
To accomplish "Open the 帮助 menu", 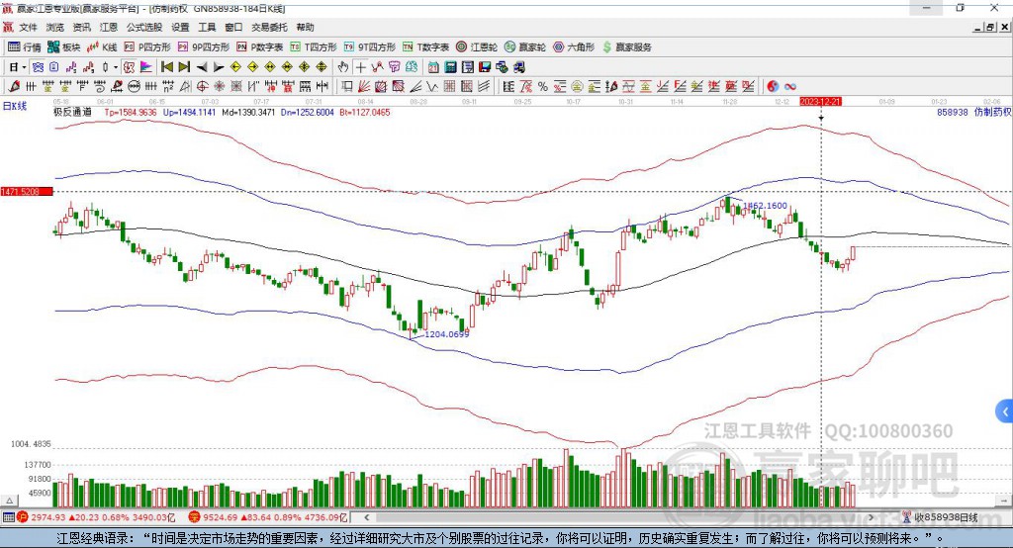I will tap(305, 27).
